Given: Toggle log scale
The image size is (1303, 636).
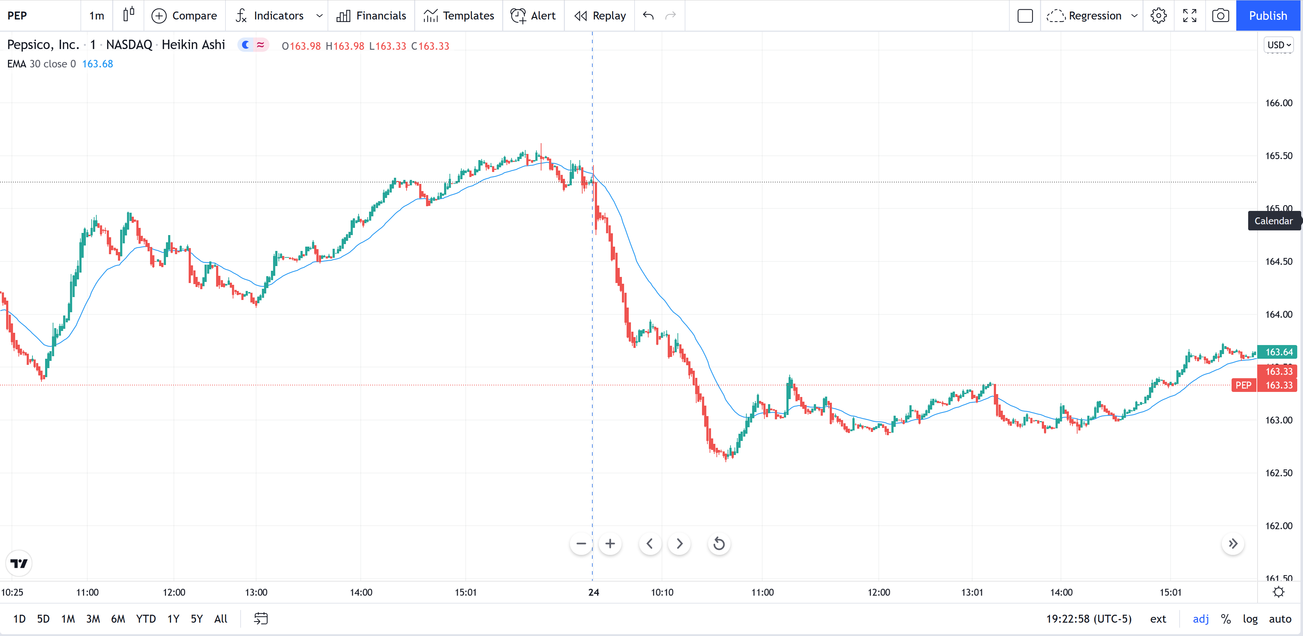Looking at the screenshot, I should tap(1250, 619).
